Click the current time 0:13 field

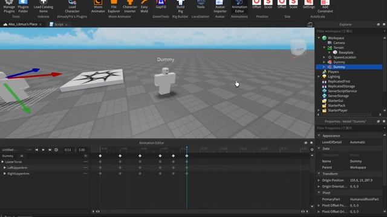[68, 149]
